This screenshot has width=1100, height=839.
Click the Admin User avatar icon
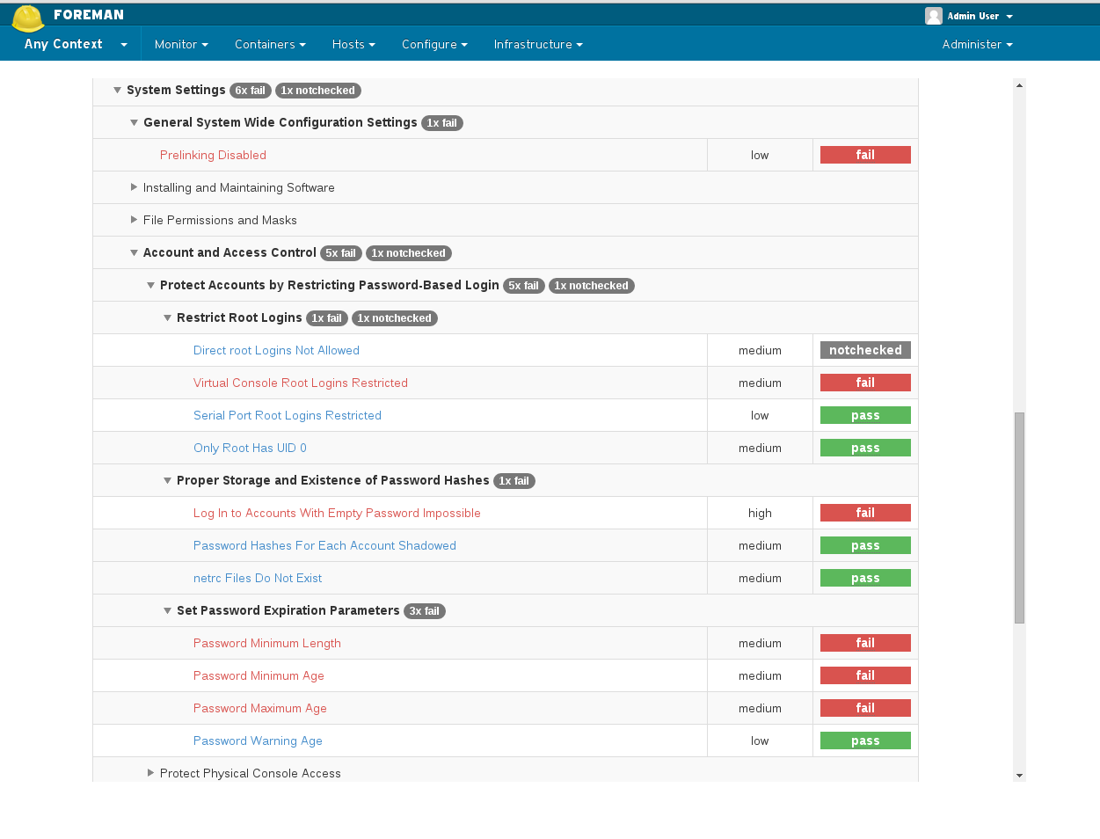pyautogui.click(x=933, y=16)
